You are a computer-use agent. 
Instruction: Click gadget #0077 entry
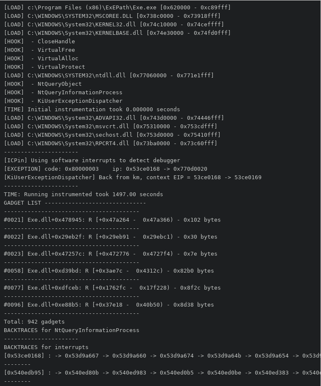pos(112,287)
